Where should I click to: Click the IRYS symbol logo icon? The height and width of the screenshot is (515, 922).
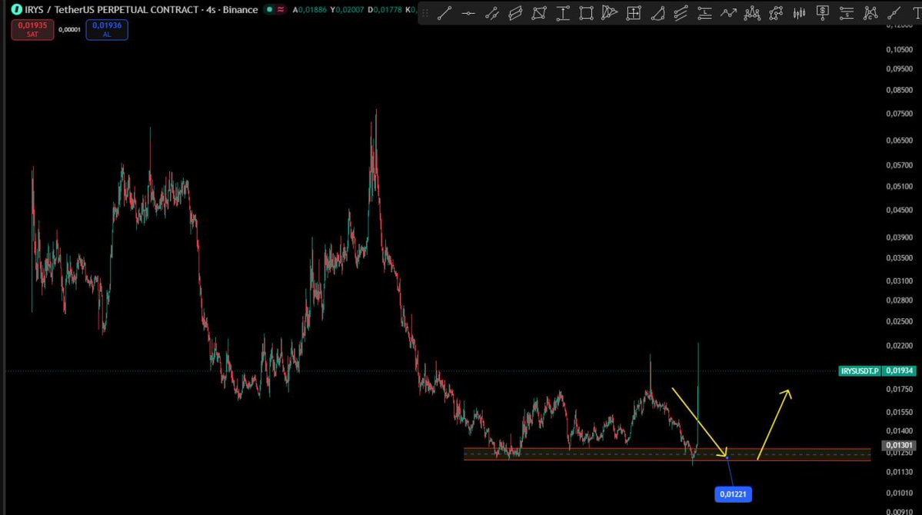[x=16, y=9]
